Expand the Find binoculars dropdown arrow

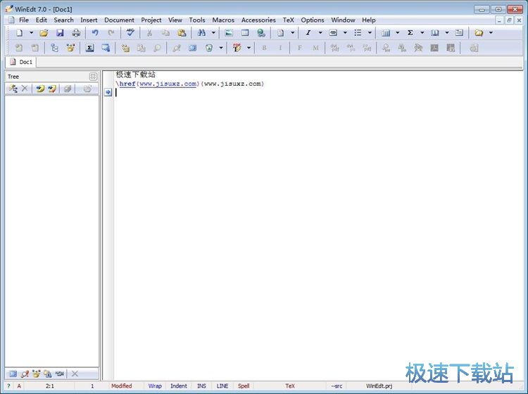click(x=213, y=32)
